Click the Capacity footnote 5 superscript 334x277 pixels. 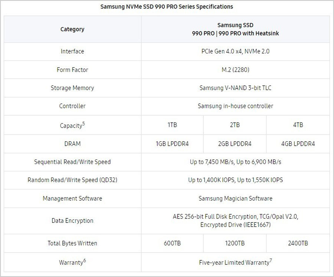(x=83, y=123)
